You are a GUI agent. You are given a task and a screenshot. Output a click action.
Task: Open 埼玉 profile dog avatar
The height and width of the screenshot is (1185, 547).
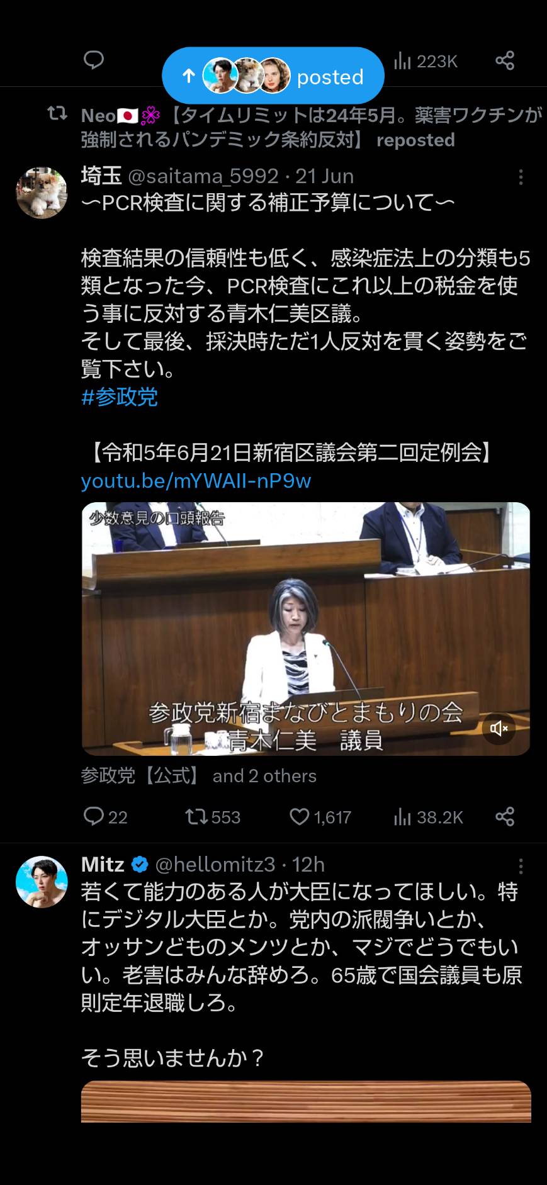click(42, 193)
